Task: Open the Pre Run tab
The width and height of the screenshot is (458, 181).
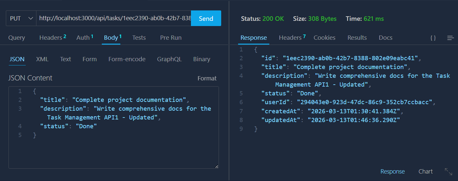Action: point(171,38)
